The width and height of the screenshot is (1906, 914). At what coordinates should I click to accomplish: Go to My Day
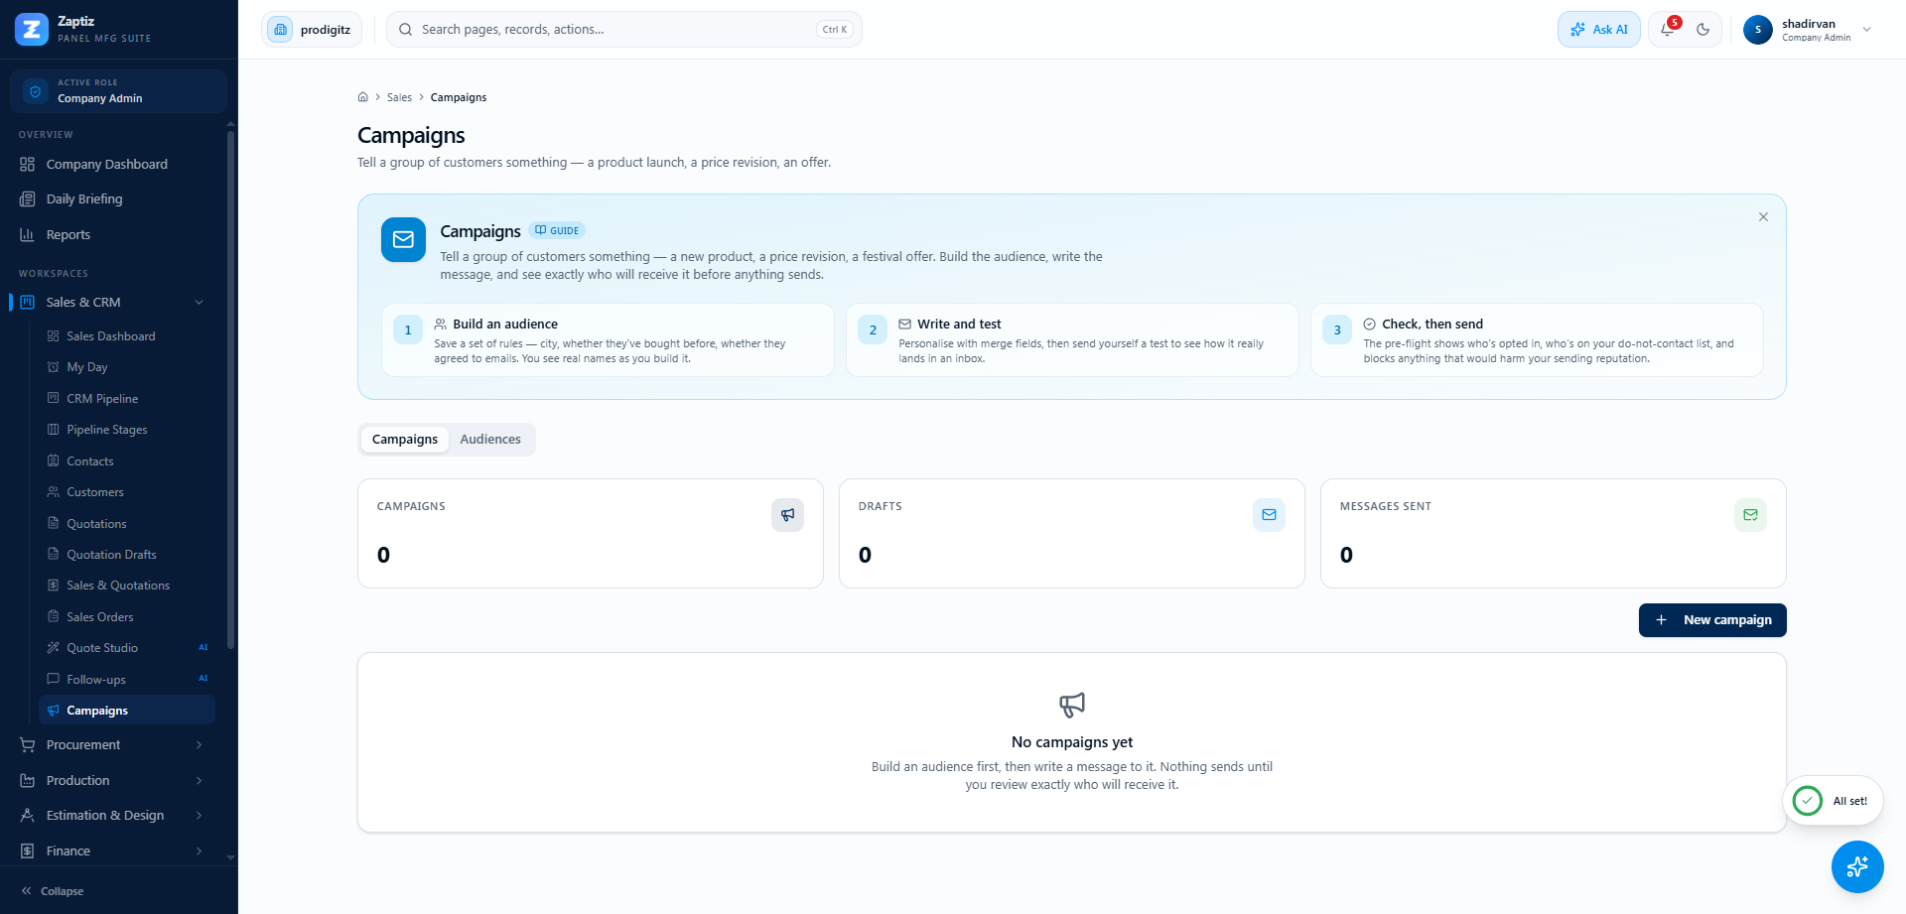[127, 367]
